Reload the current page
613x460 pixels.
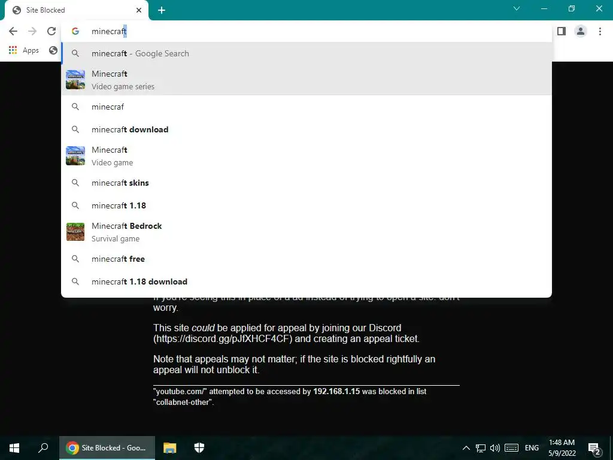tap(51, 31)
